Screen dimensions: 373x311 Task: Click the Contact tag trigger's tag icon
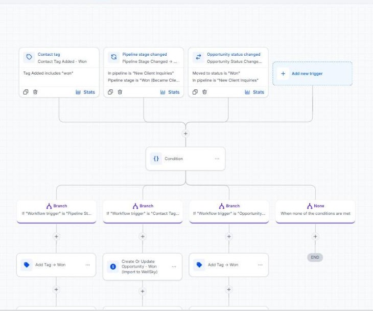(x=29, y=57)
